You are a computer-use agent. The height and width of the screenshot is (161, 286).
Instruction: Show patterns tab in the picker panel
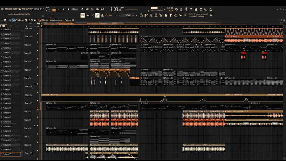[x=3, y=26]
